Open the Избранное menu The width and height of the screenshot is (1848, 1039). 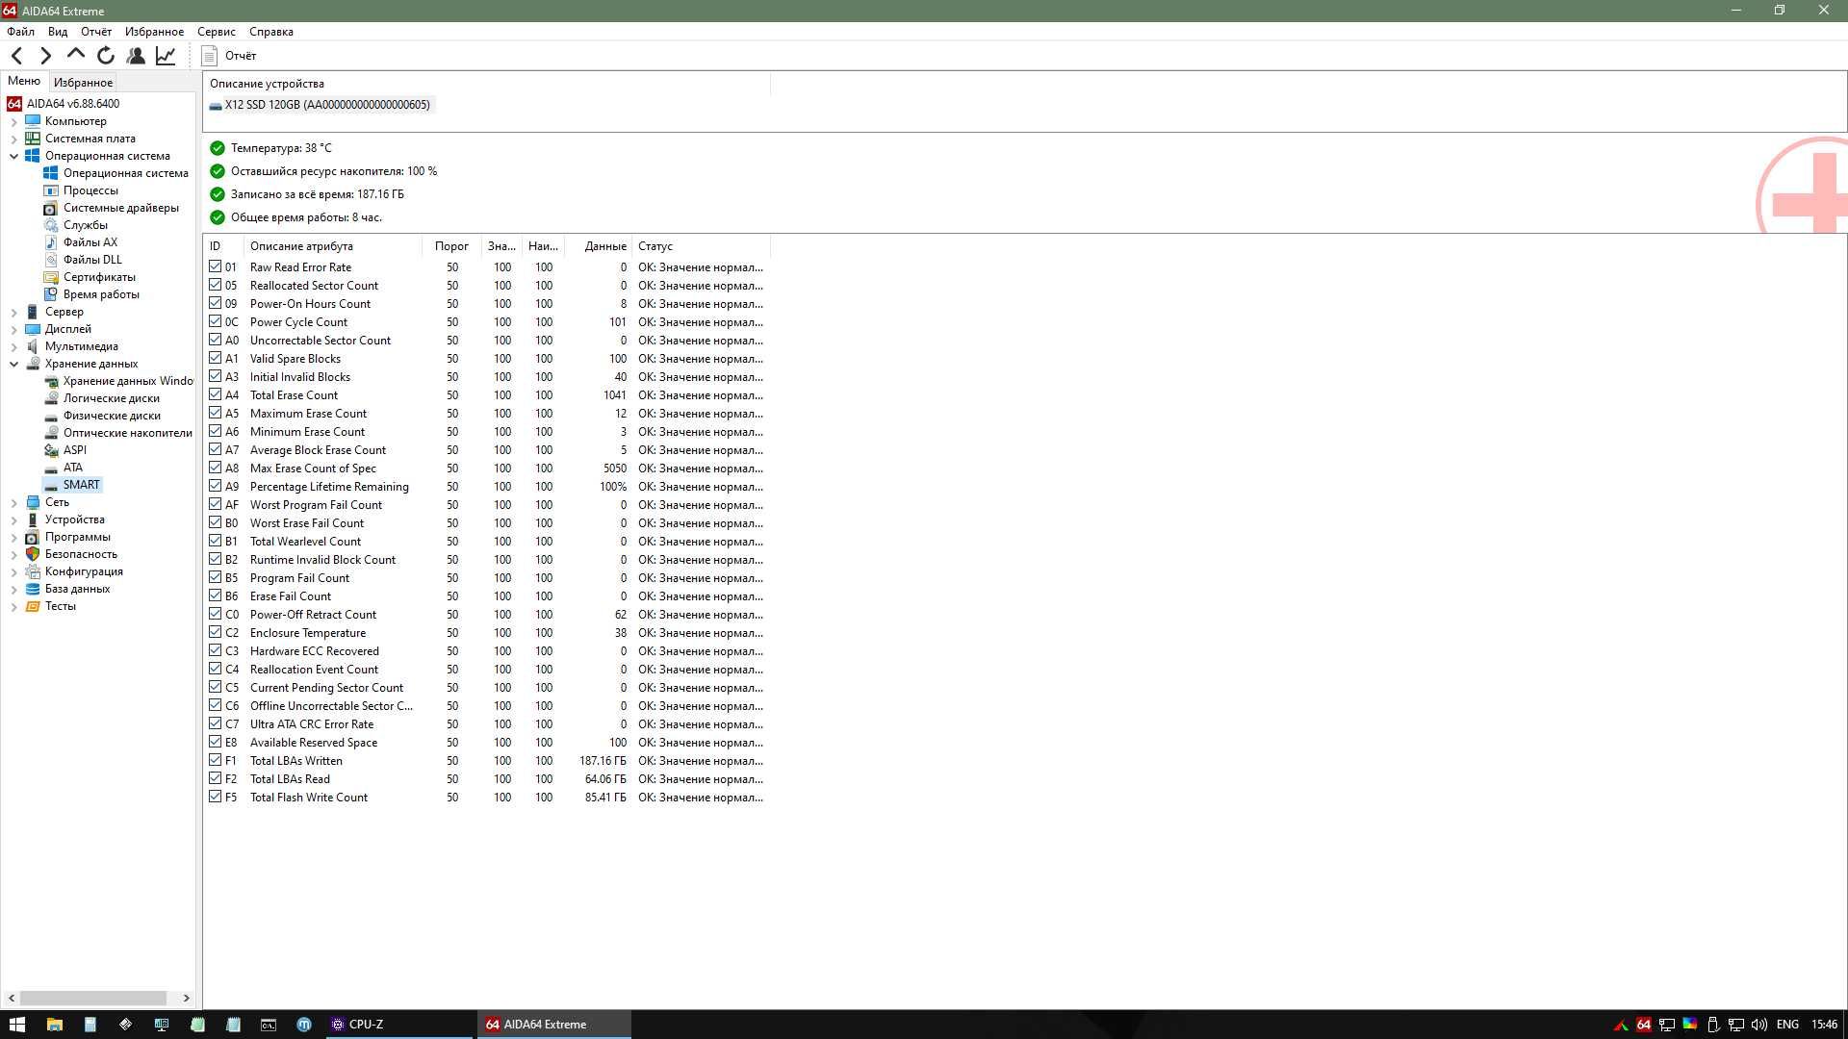tap(154, 32)
